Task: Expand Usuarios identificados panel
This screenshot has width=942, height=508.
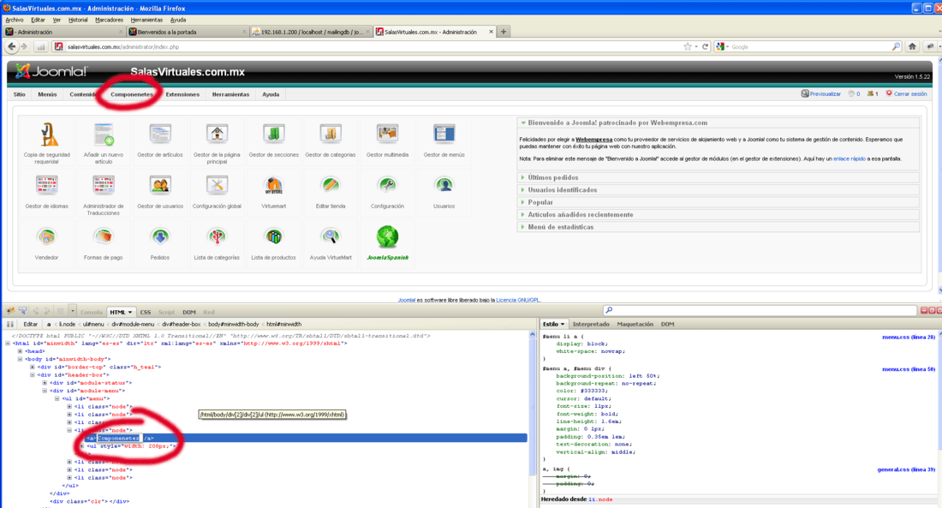Action: (x=718, y=190)
